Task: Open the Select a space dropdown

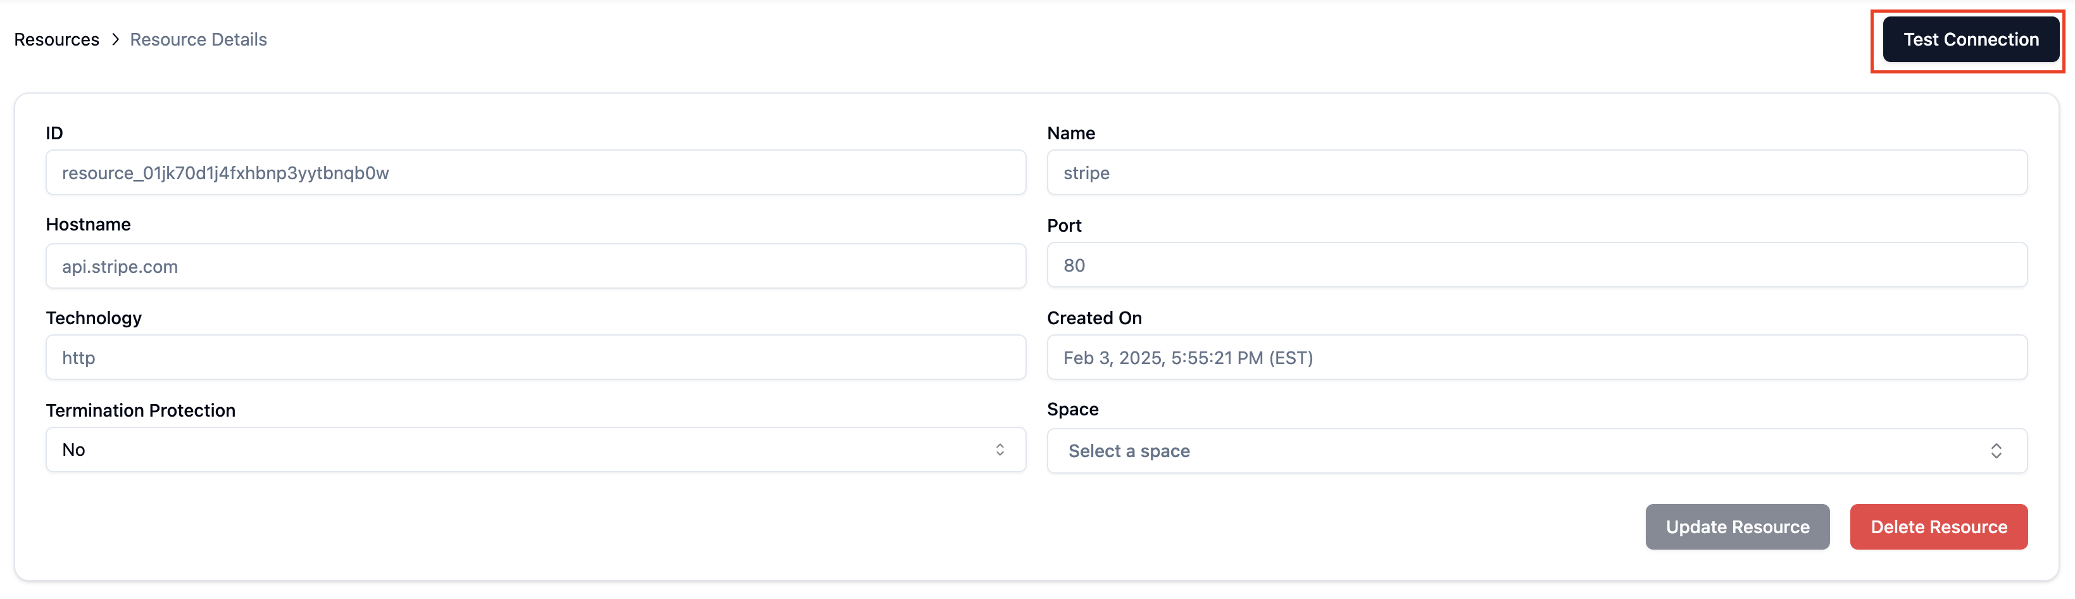Action: pos(1537,450)
